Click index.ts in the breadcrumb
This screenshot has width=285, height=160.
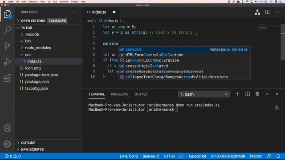(111, 21)
